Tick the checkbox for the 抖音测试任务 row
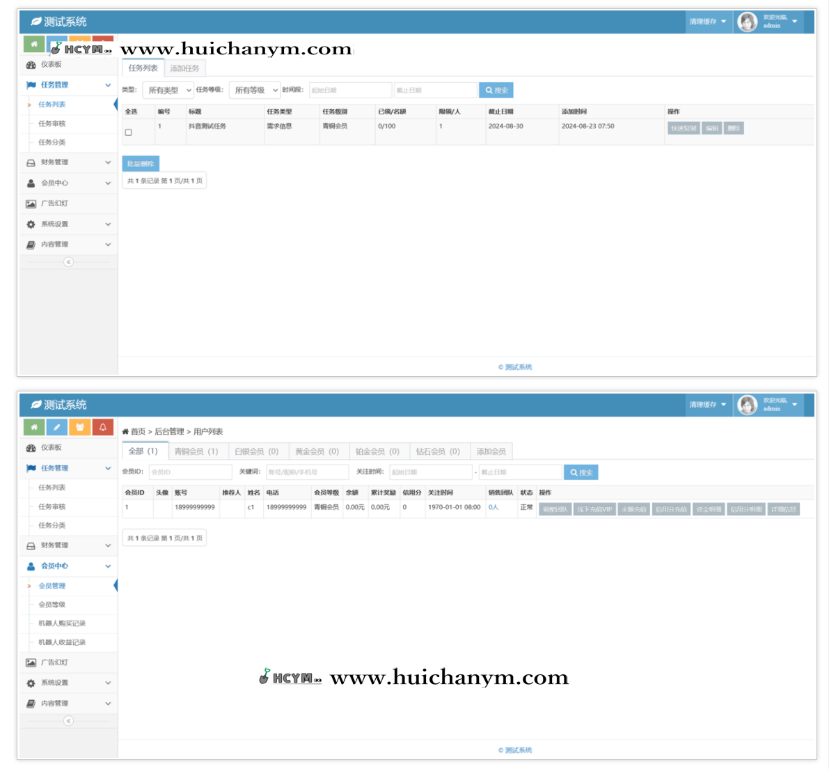The width and height of the screenshot is (829, 769). tap(128, 132)
